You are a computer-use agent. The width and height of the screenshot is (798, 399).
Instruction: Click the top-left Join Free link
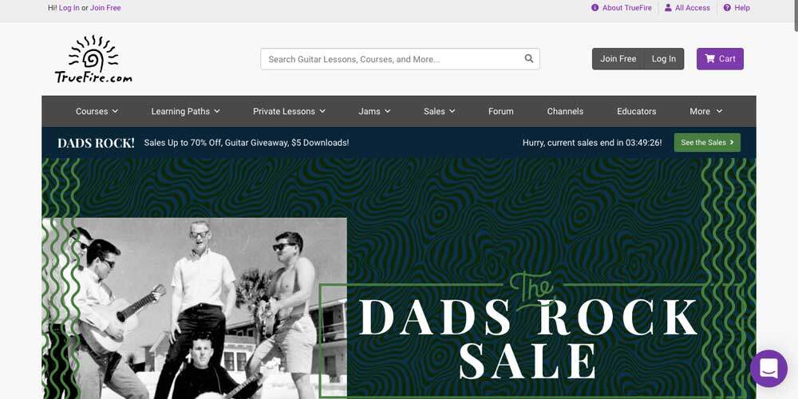(105, 8)
